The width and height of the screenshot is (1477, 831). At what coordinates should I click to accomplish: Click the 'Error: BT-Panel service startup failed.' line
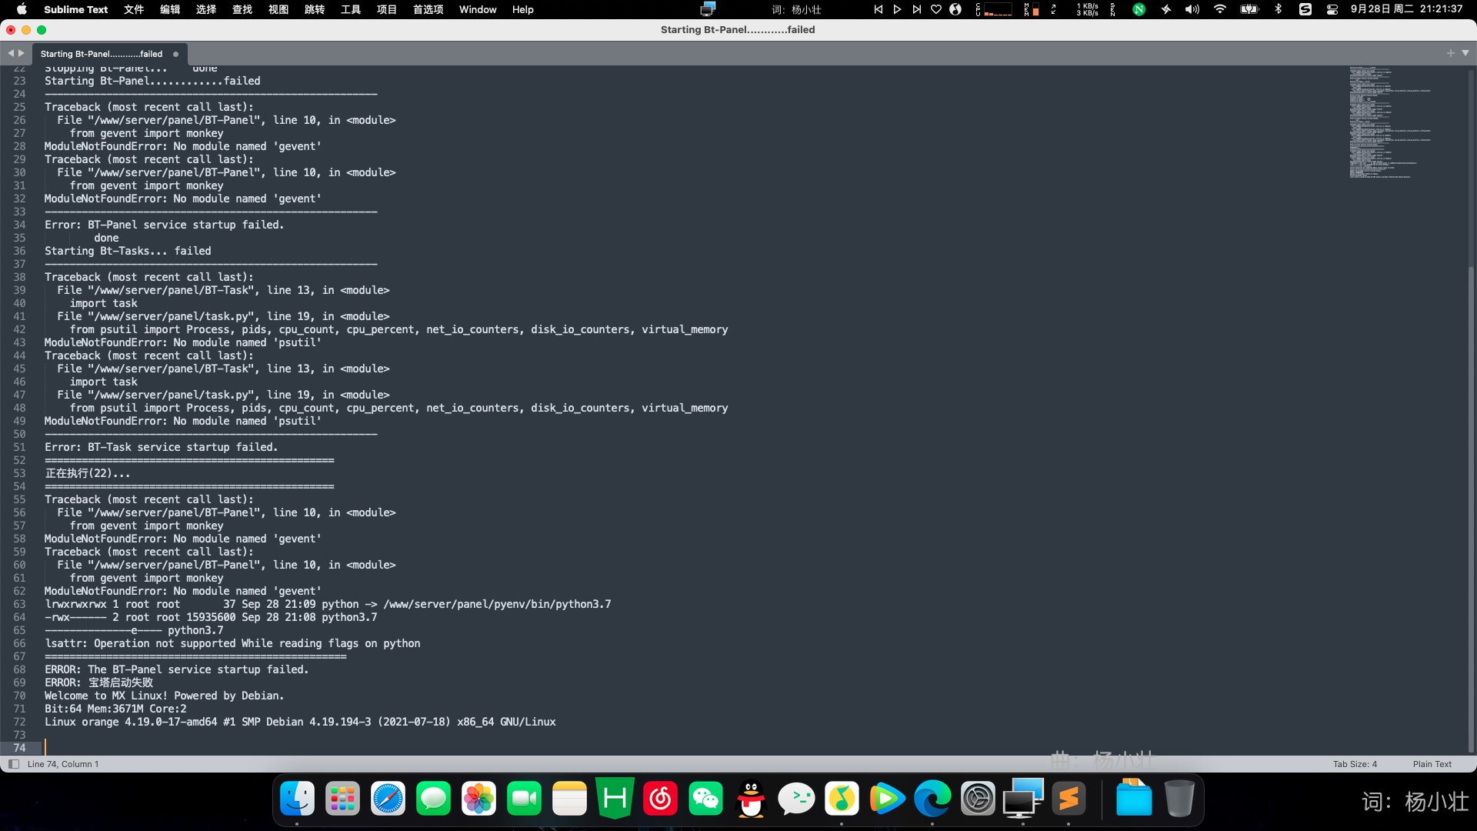[x=164, y=225]
